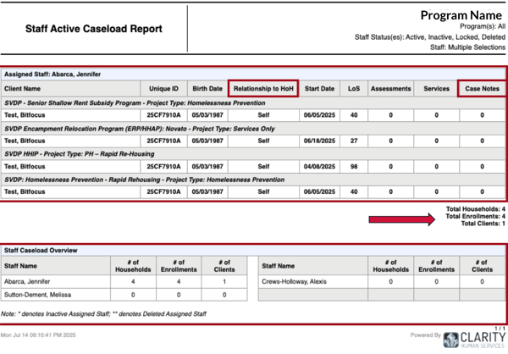Click the Services column header
Screen dimensions: 508x354
(x=436, y=88)
